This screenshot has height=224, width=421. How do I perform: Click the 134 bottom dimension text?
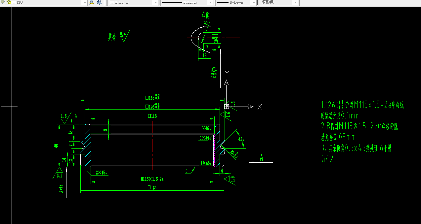click(x=152, y=188)
